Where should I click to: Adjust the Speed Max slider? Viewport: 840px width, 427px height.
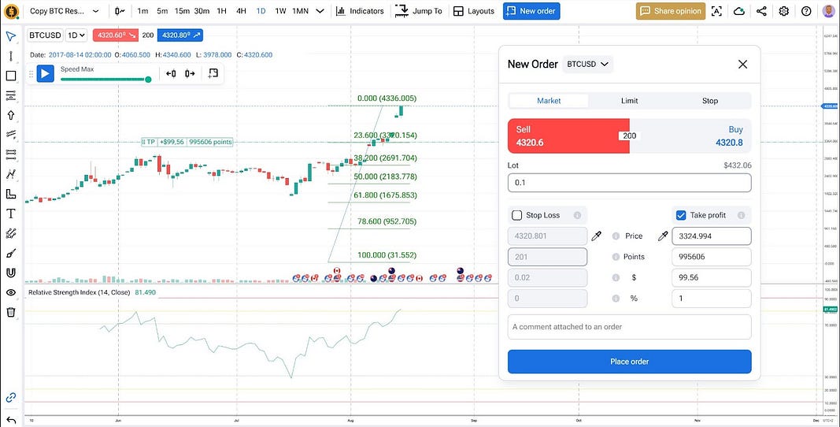[105, 80]
